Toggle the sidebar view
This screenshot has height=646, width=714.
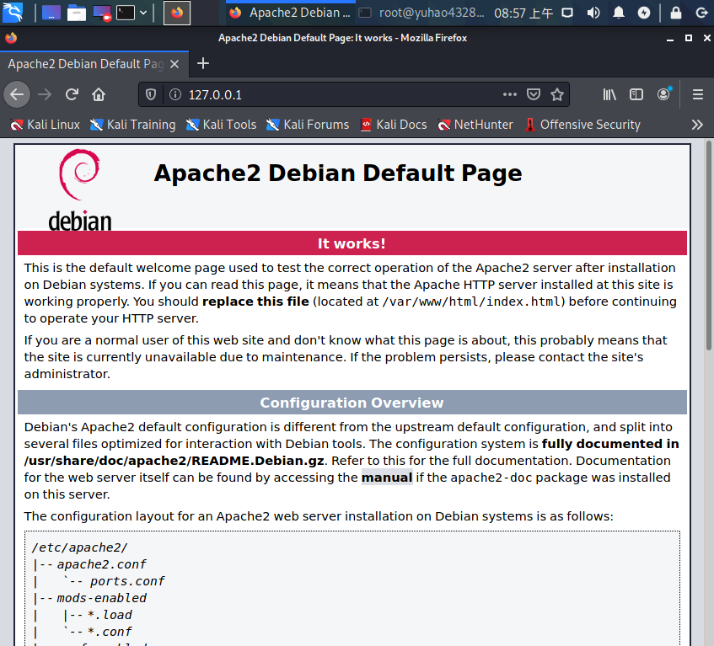636,94
